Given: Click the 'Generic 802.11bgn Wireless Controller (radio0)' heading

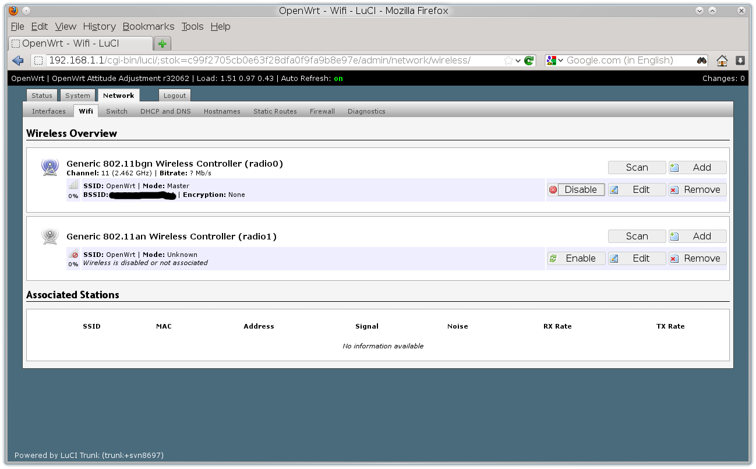Looking at the screenshot, I should click(x=175, y=164).
